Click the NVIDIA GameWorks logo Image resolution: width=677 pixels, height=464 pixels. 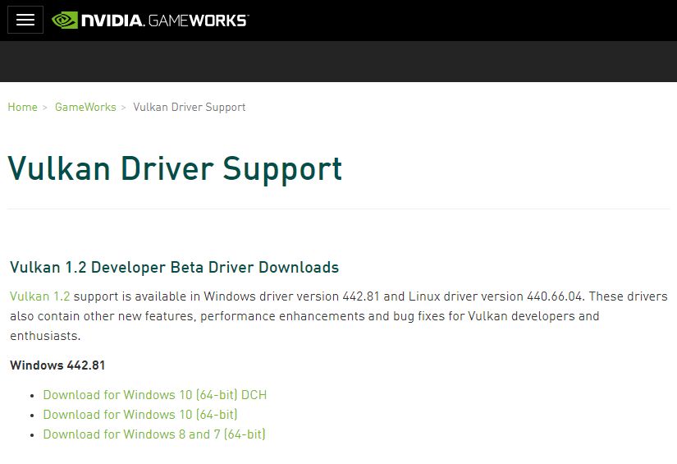click(150, 21)
